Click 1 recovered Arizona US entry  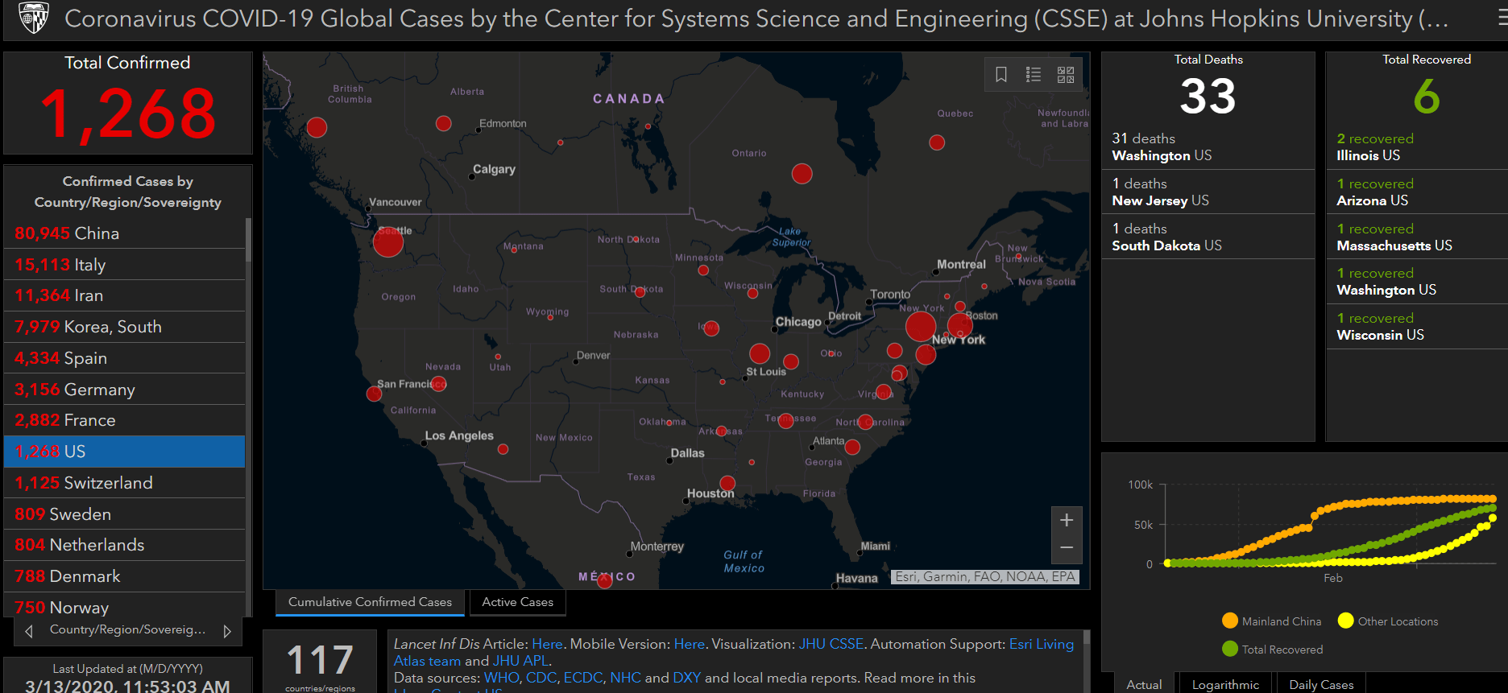pyautogui.click(x=1417, y=192)
